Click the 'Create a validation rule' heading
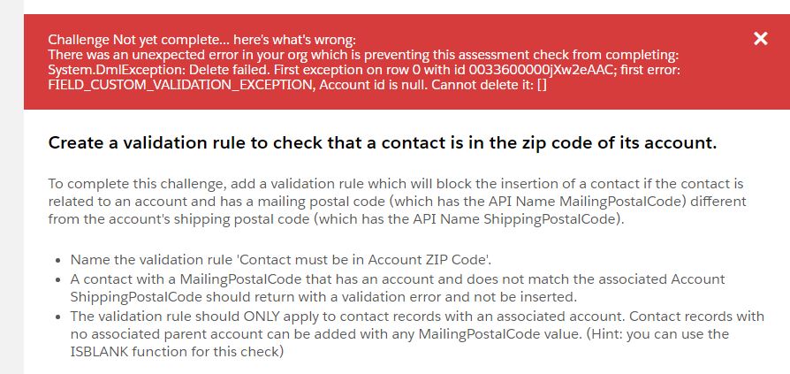Image resolution: width=790 pixels, height=374 pixels. tap(382, 142)
